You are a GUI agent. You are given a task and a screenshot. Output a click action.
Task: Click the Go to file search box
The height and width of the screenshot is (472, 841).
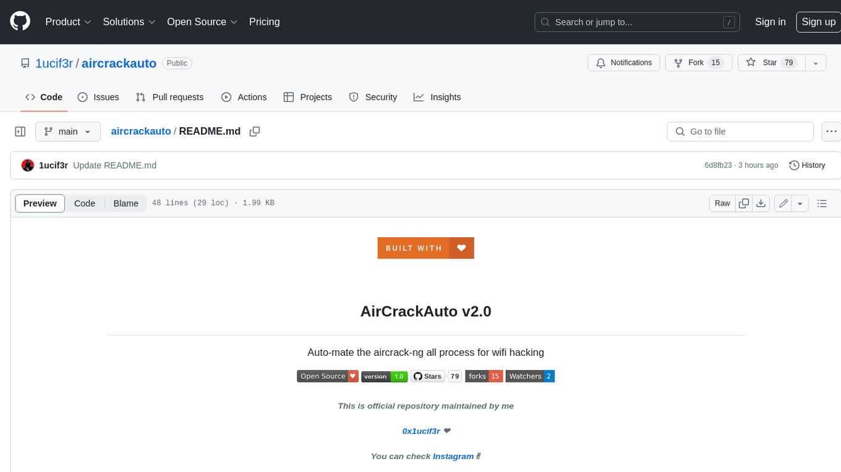(740, 132)
